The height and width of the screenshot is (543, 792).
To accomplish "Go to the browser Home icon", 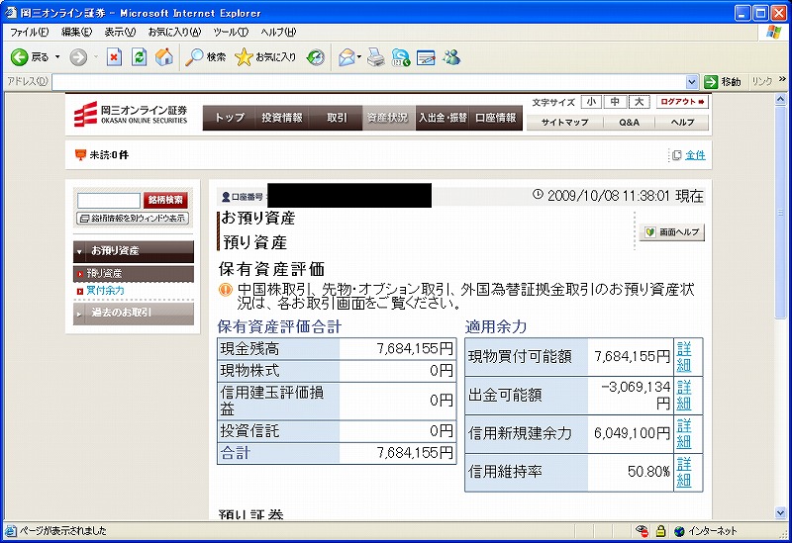I will (x=163, y=57).
